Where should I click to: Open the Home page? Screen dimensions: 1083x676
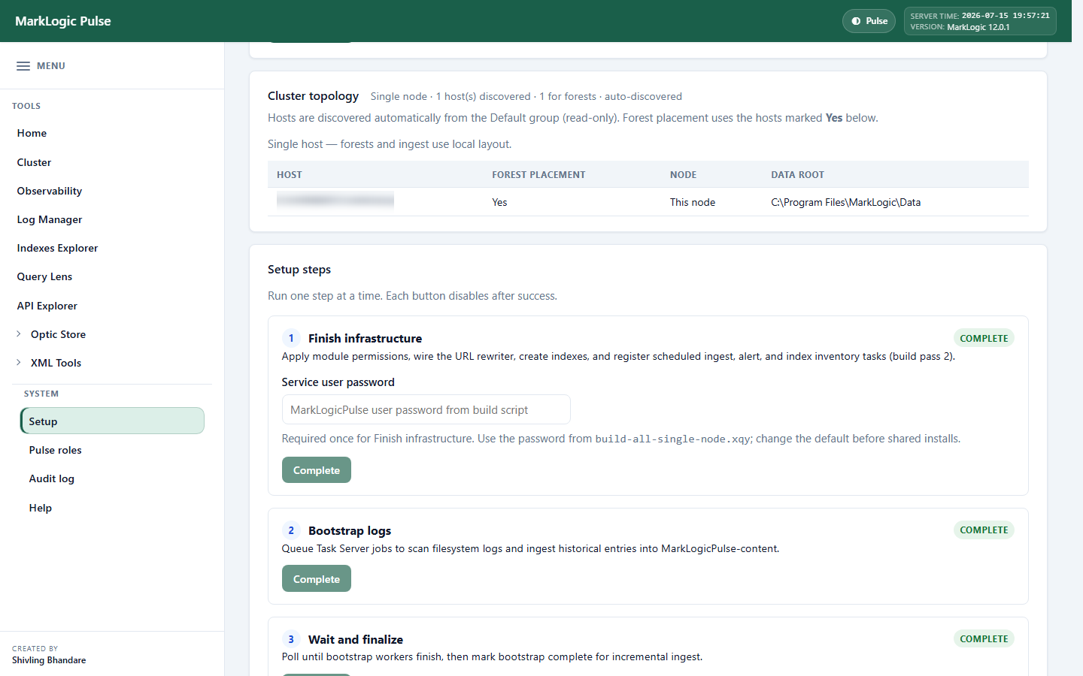[x=32, y=133]
